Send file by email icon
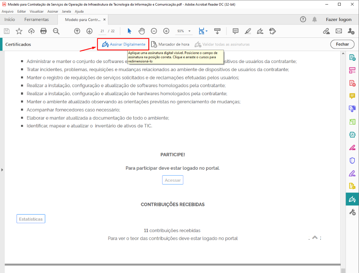The width and height of the screenshot is (359, 273). [339, 31]
